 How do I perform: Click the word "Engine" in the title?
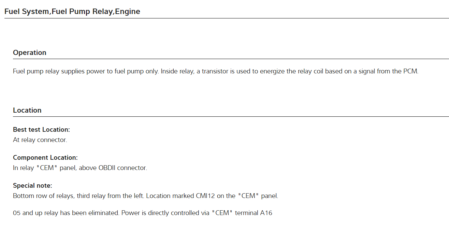pos(128,11)
